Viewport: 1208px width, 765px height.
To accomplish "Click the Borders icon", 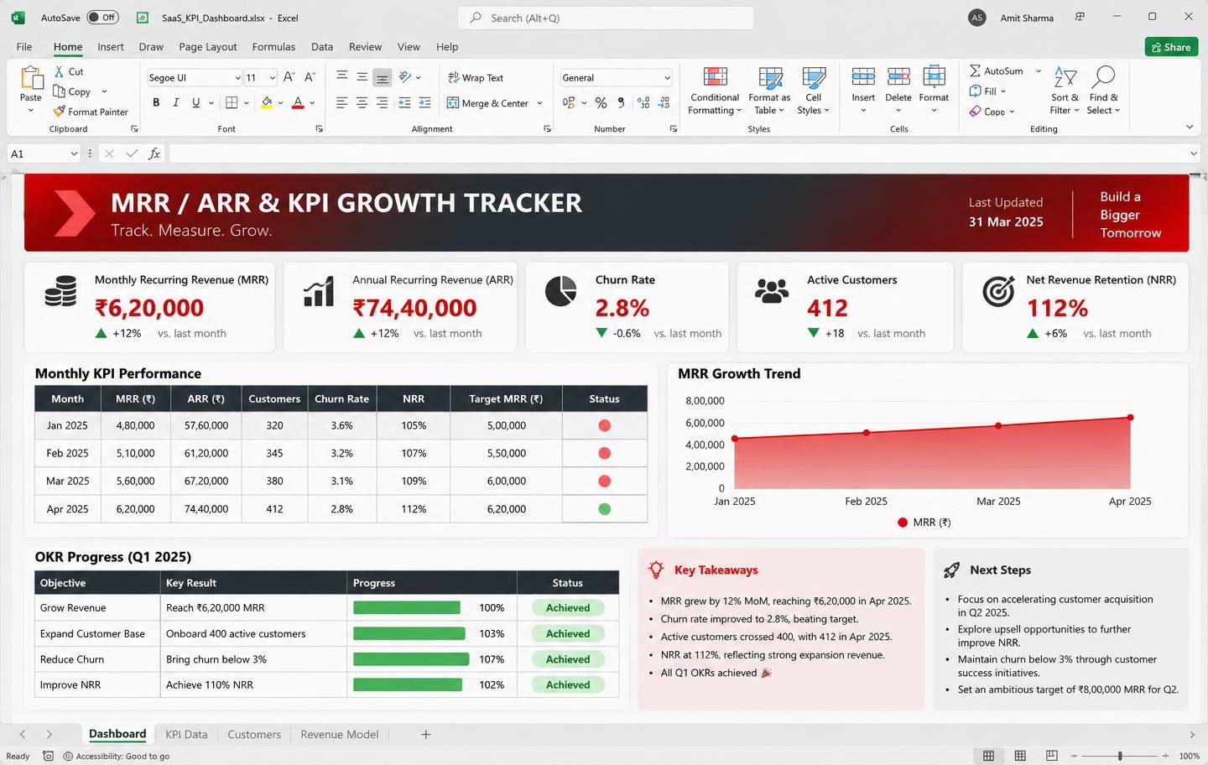I will pos(232,102).
